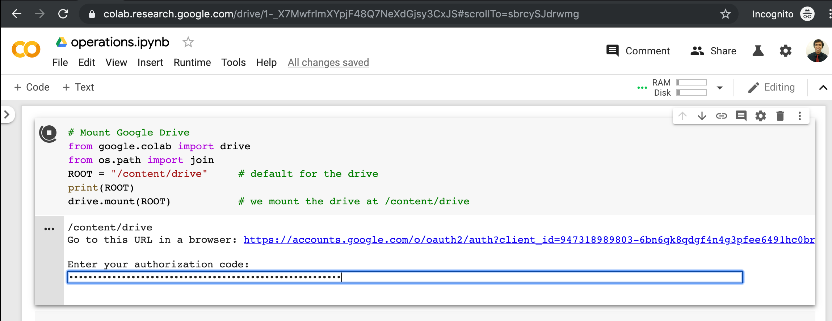Open the flask experiments icon
The image size is (832, 321).
(x=758, y=51)
